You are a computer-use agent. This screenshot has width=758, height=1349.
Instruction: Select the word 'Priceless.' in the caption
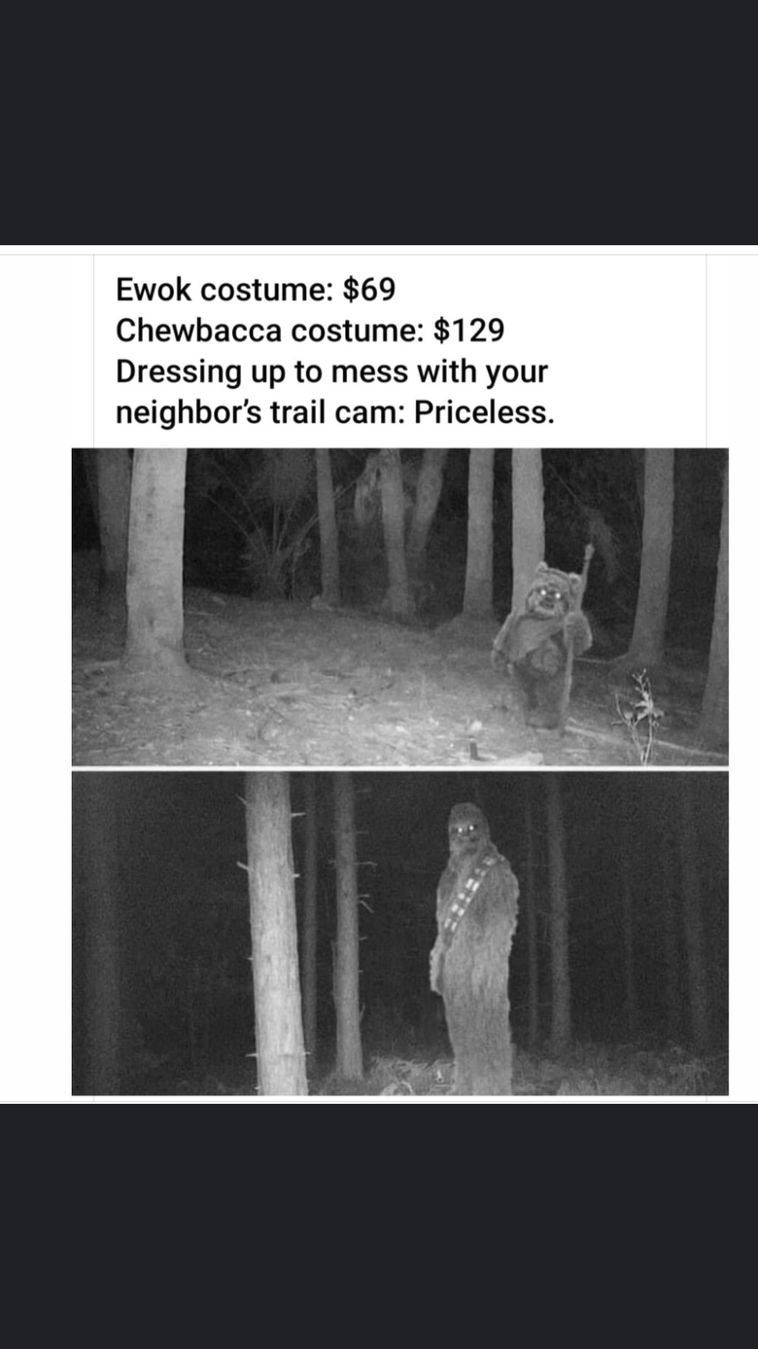point(484,412)
